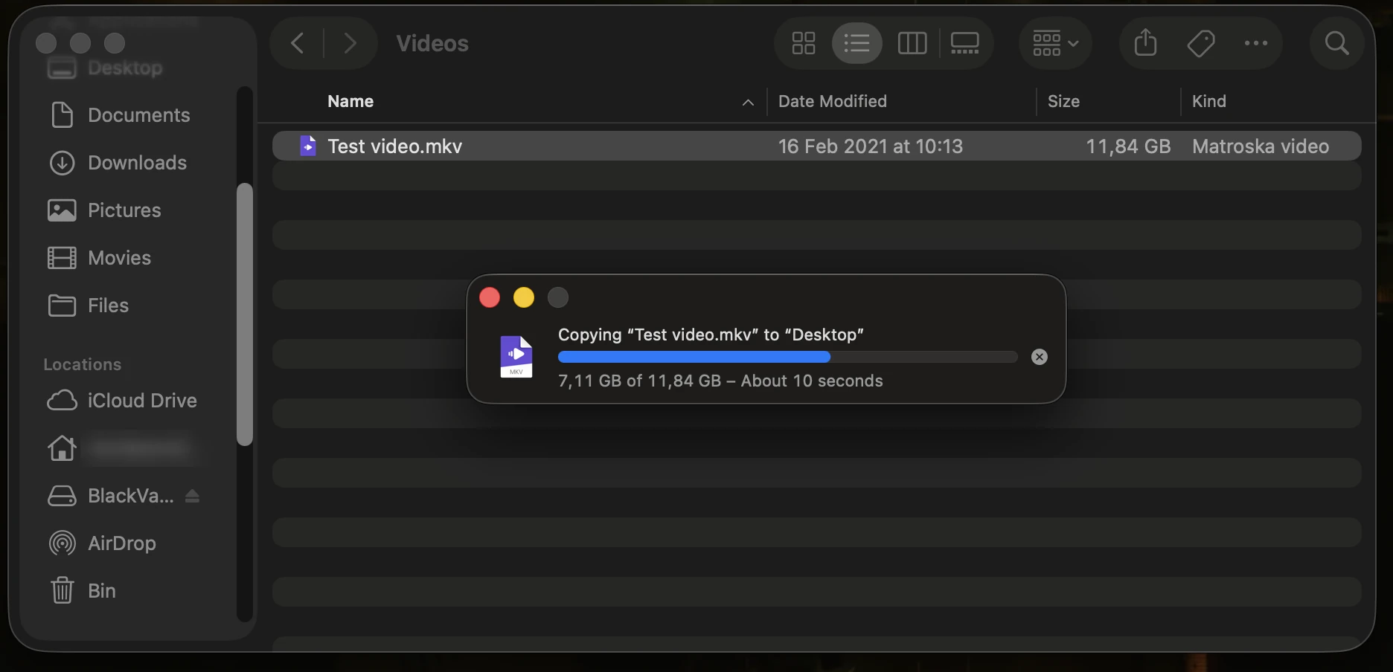Screen dimensions: 1393x672
Task: Open the Group By dropdown
Action: [1055, 43]
